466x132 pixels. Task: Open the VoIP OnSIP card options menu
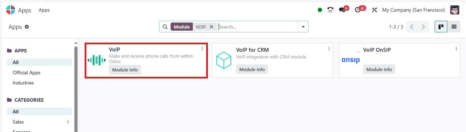coord(456,49)
